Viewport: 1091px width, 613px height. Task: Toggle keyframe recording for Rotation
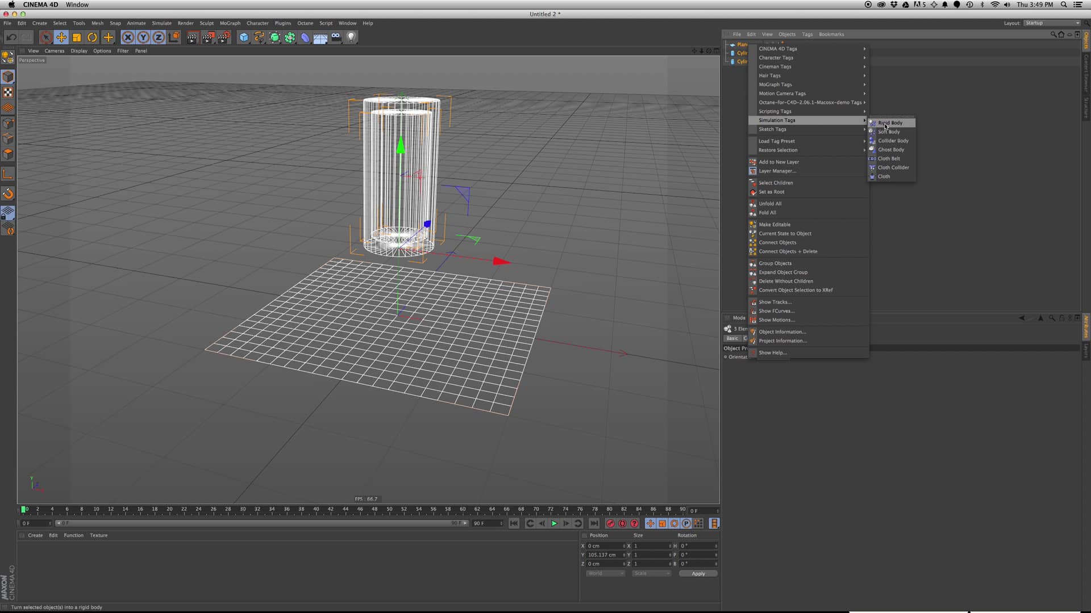674,523
